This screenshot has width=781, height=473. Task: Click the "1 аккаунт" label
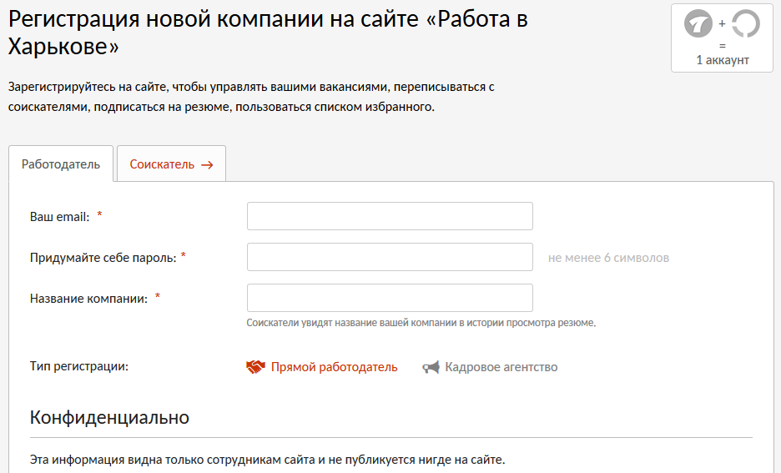(723, 60)
